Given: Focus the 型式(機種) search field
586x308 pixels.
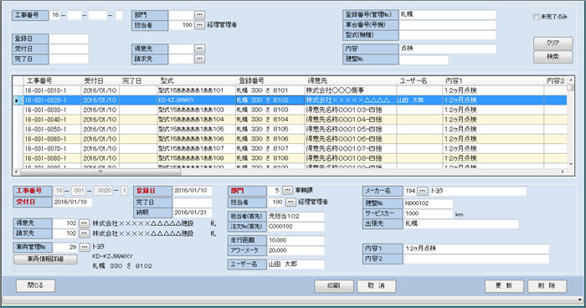Looking at the screenshot, I should tap(448, 35).
